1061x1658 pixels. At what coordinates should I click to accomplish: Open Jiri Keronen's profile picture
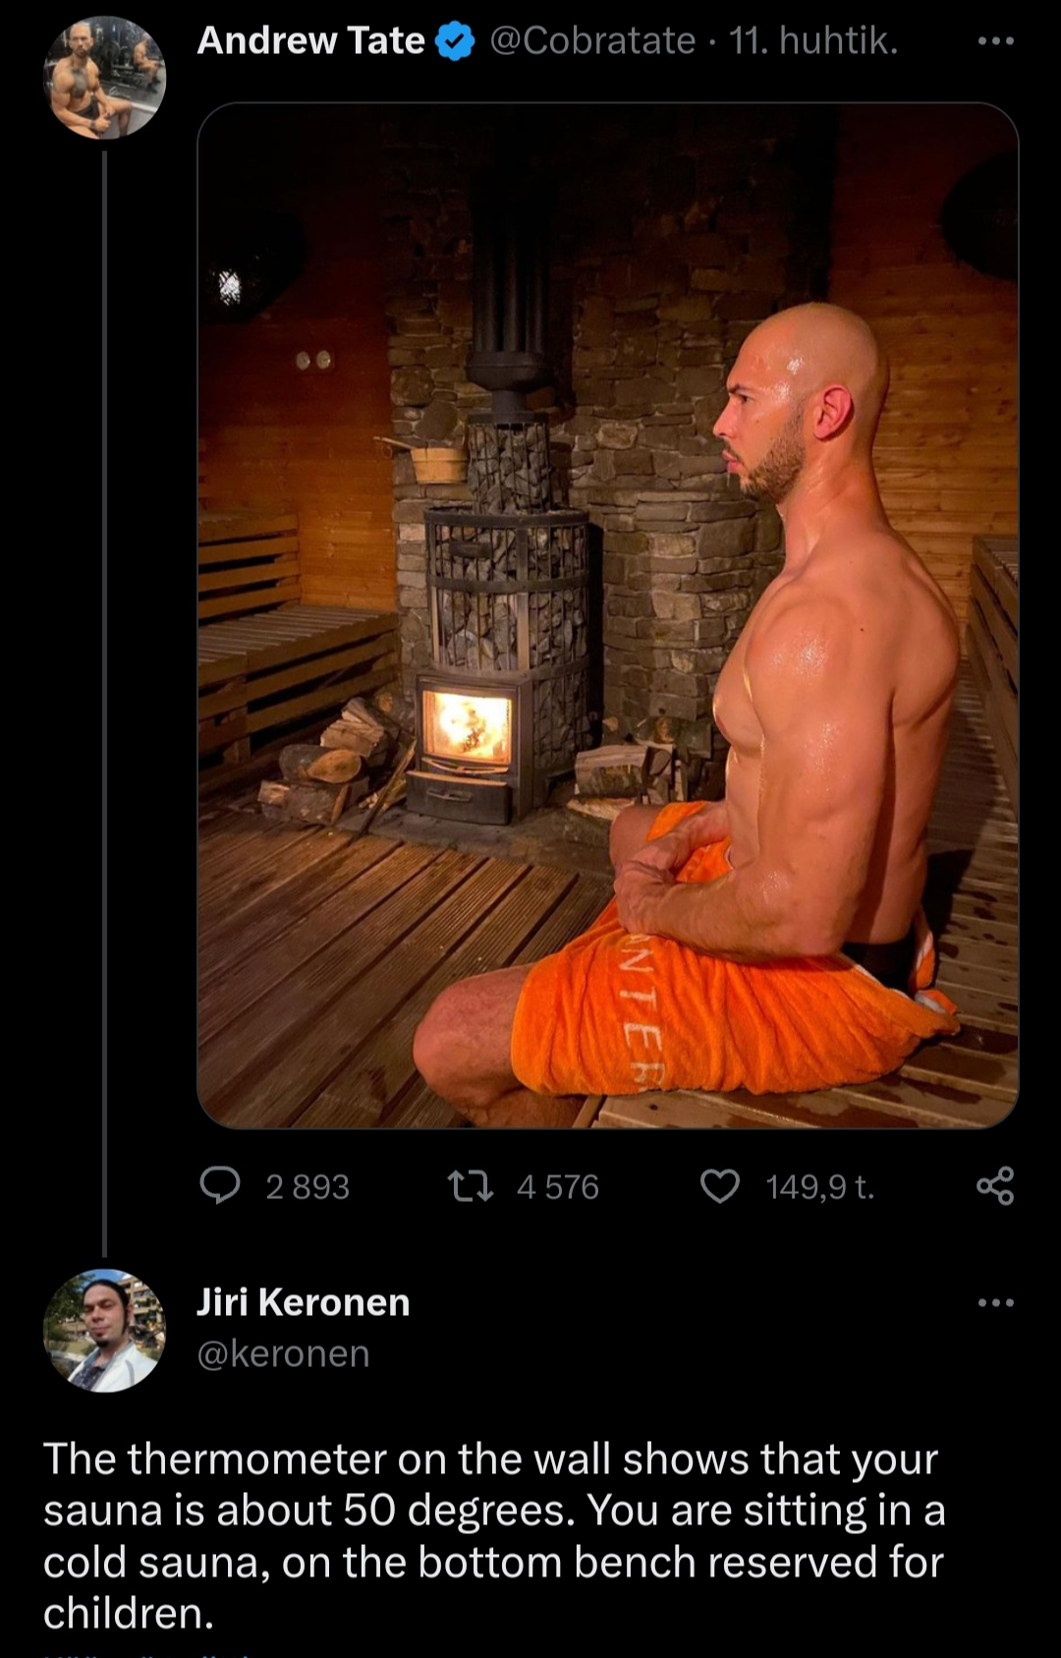(104, 1331)
